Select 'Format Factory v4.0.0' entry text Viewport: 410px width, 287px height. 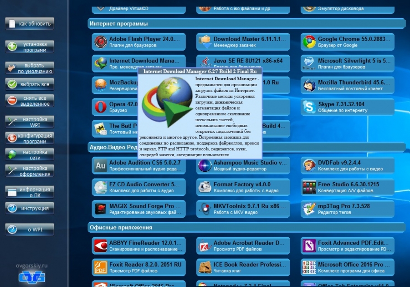click(x=242, y=184)
